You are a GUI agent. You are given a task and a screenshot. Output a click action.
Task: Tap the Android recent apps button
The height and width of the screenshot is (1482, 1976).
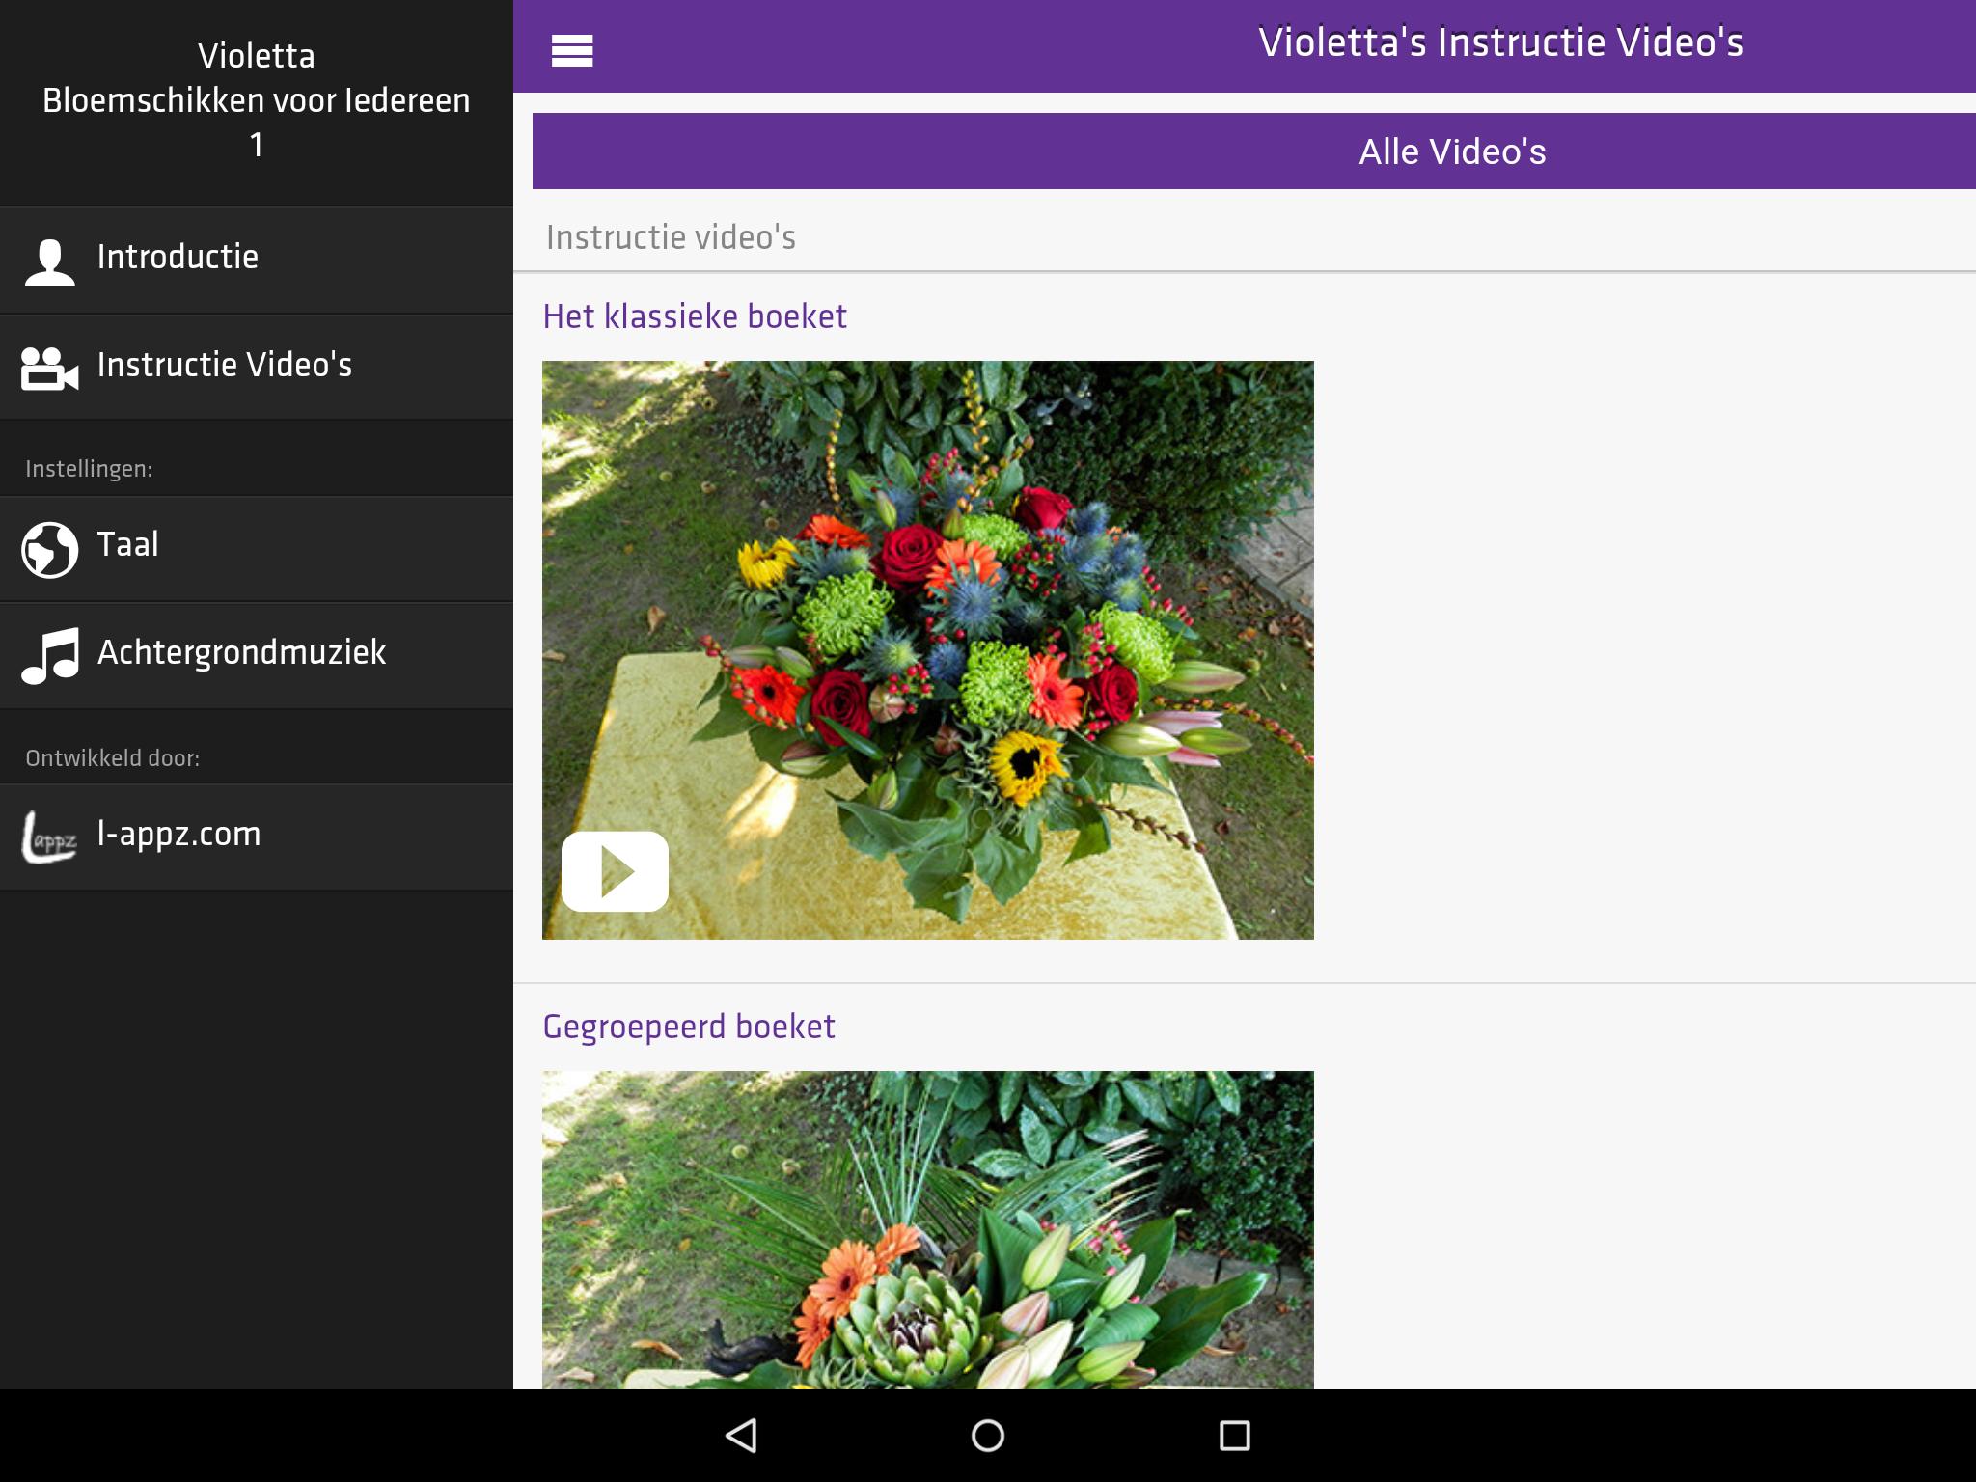point(1235,1436)
